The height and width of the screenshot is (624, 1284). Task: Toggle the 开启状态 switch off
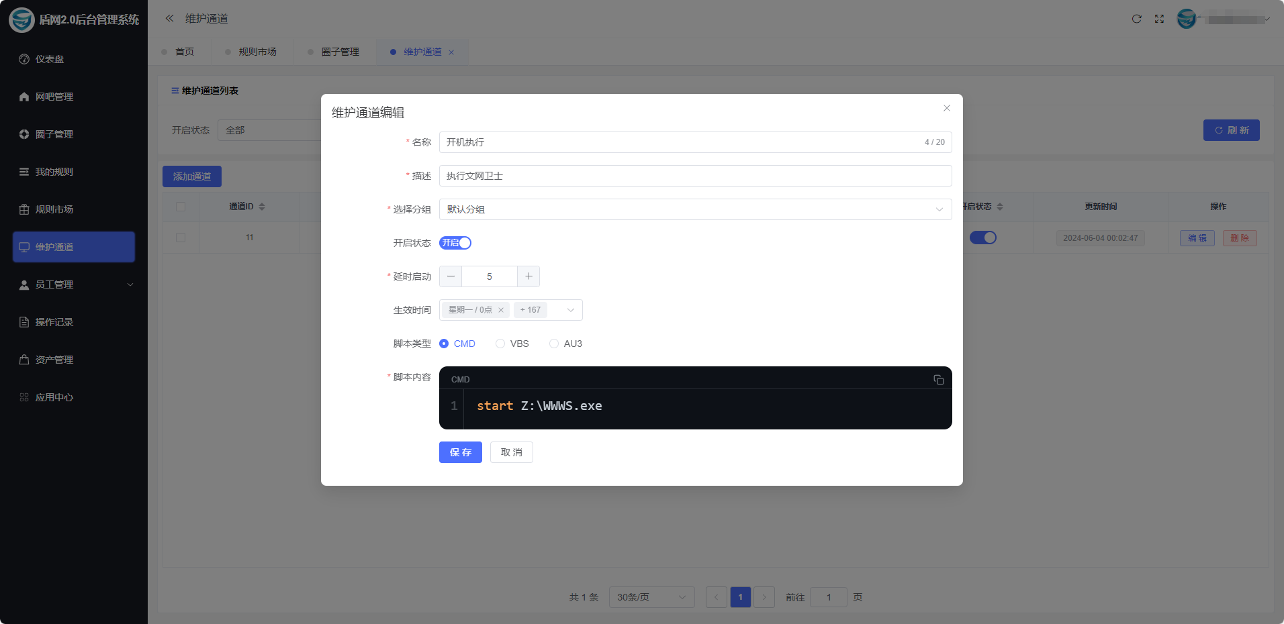click(x=455, y=243)
